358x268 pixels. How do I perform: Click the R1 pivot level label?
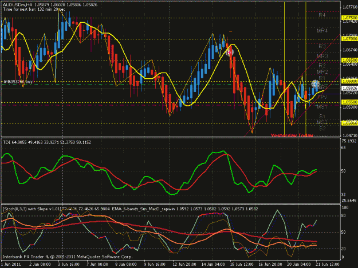click(322, 78)
